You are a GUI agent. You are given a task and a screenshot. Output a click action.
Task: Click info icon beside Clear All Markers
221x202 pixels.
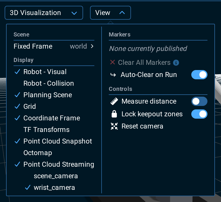click(176, 63)
